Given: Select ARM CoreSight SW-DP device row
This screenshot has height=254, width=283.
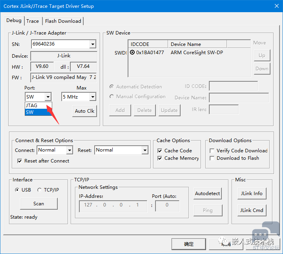Looking at the screenshot, I should [197, 52].
